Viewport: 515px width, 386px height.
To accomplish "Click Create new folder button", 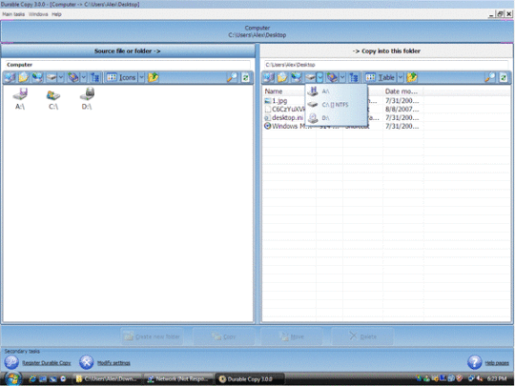I will click(x=152, y=336).
